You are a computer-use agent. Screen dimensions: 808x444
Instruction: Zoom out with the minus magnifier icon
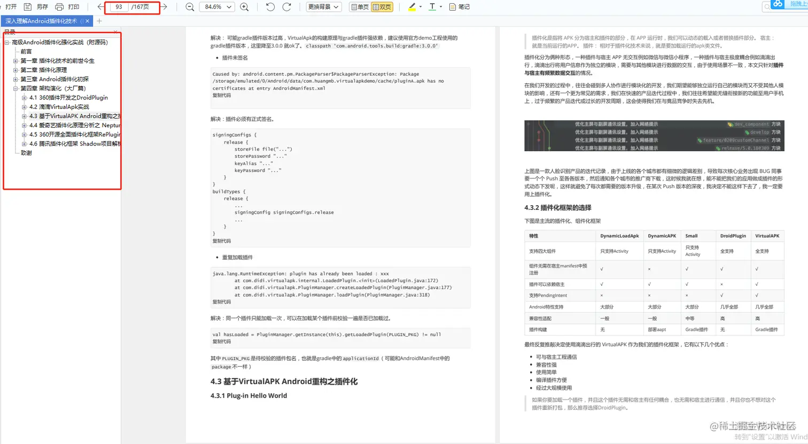(190, 7)
